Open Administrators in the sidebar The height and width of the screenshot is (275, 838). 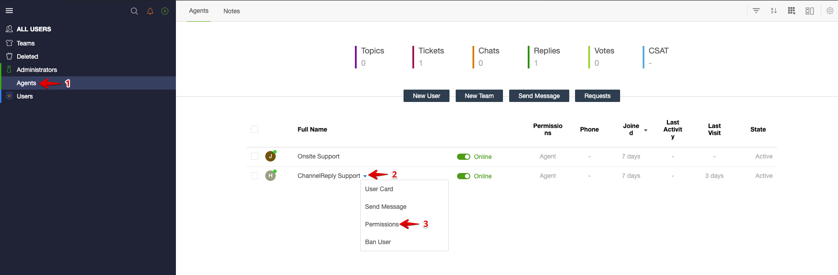tap(37, 70)
